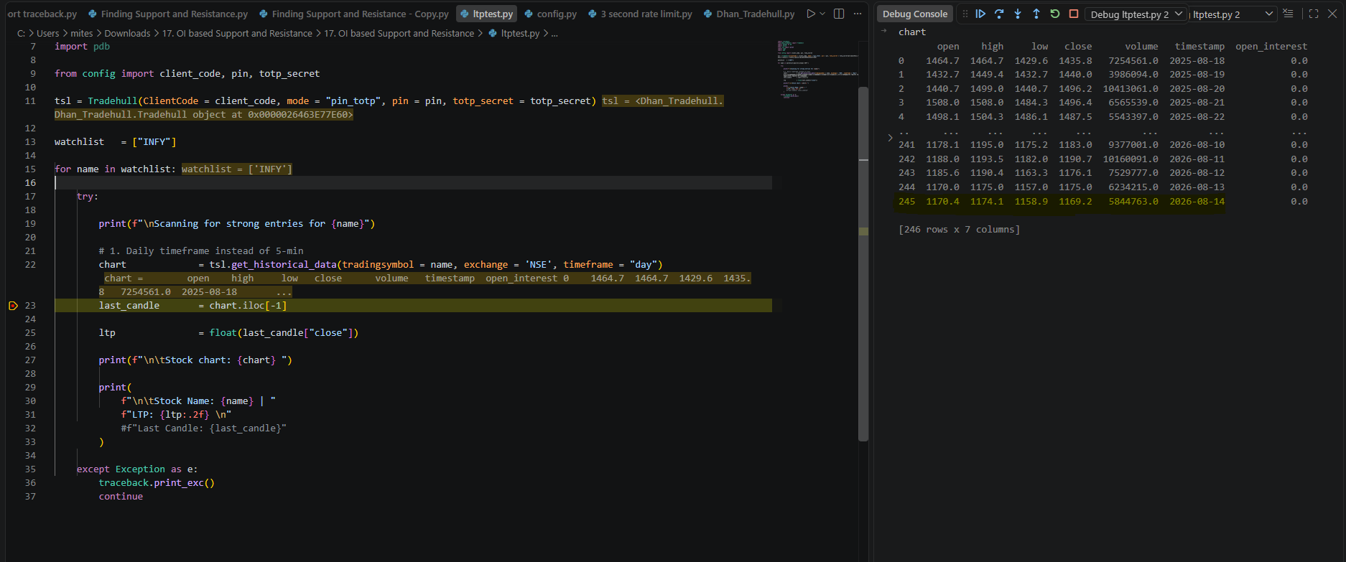Open the ltptest.py 2 console selector dropdown

tap(1233, 14)
